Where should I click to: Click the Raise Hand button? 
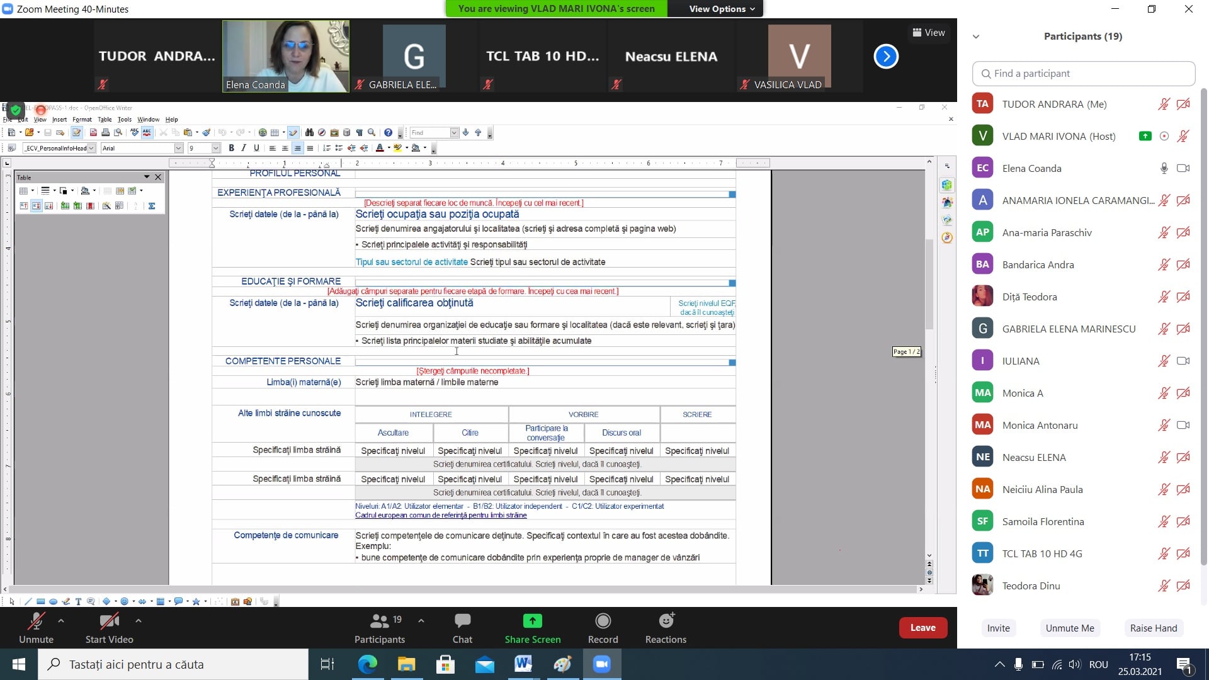1153,628
